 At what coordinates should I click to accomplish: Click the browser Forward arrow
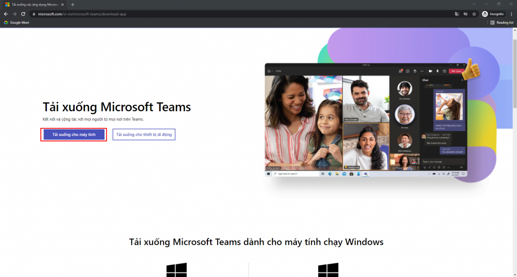click(x=15, y=14)
